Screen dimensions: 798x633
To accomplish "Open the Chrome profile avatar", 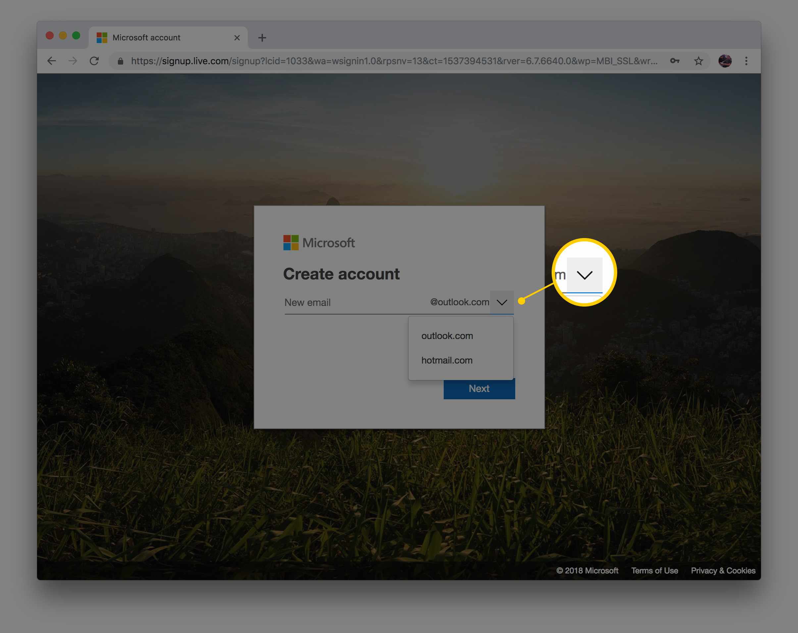I will pyautogui.click(x=725, y=61).
